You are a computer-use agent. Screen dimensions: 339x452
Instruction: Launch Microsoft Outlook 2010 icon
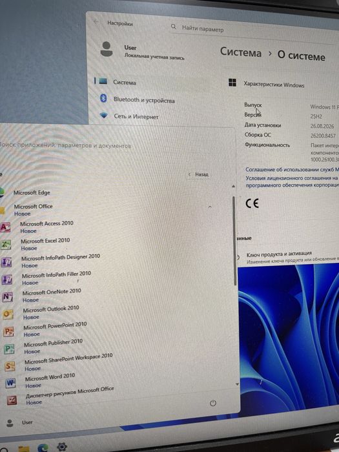click(x=8, y=314)
